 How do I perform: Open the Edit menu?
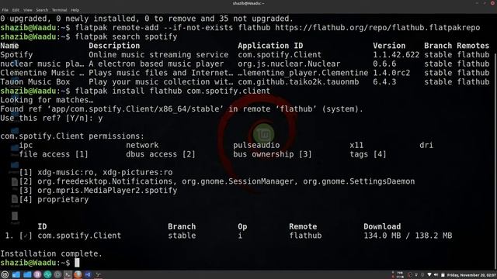(x=16, y=10)
